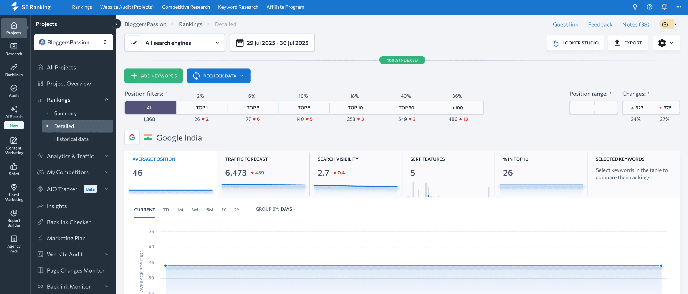Expand AIO Tracker section
The image size is (688, 294).
click(x=107, y=189)
